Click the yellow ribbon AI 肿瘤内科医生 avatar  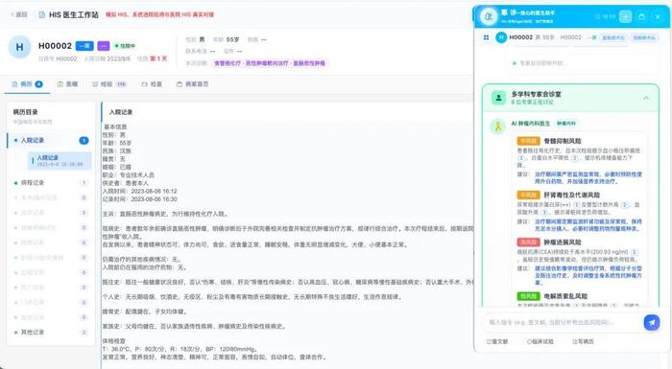pos(498,127)
